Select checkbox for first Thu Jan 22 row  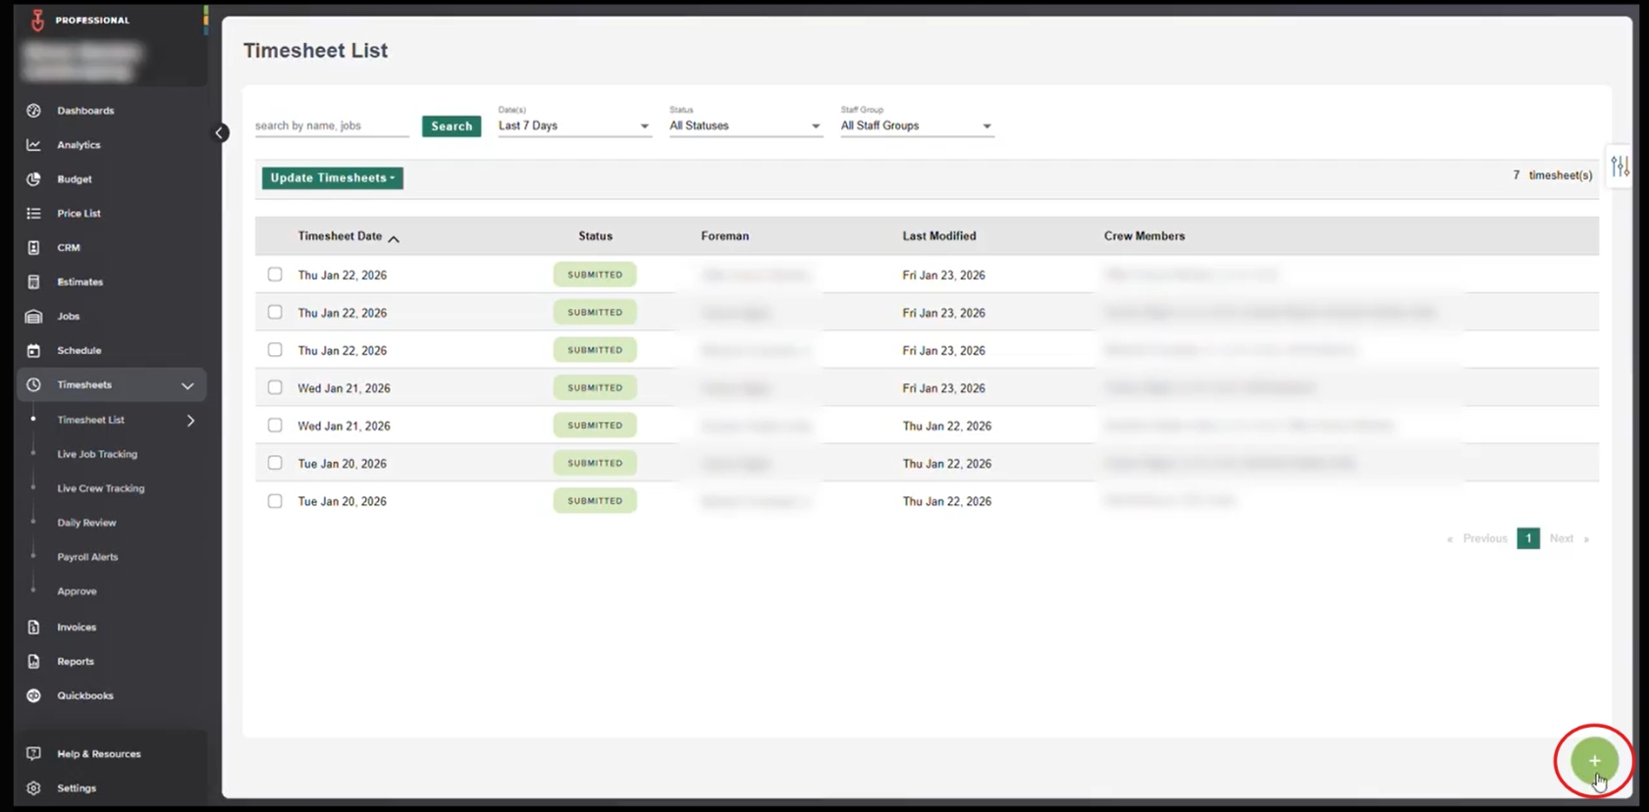click(275, 275)
